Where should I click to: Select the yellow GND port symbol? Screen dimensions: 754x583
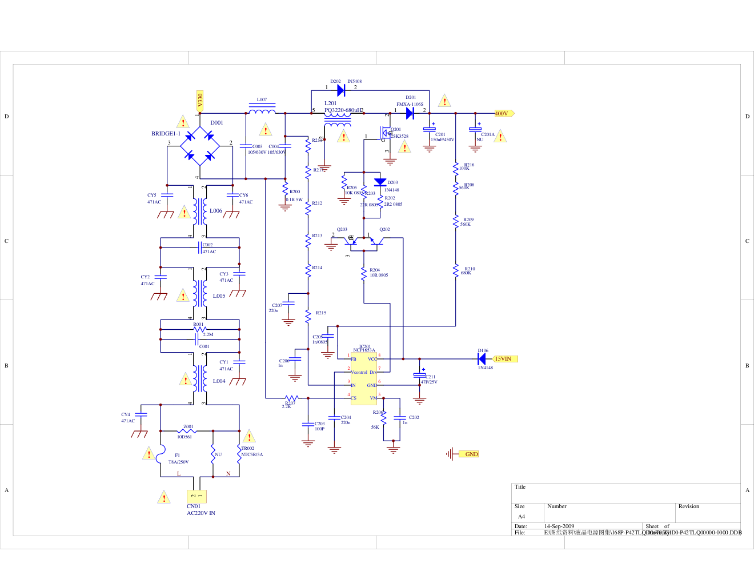[470, 454]
